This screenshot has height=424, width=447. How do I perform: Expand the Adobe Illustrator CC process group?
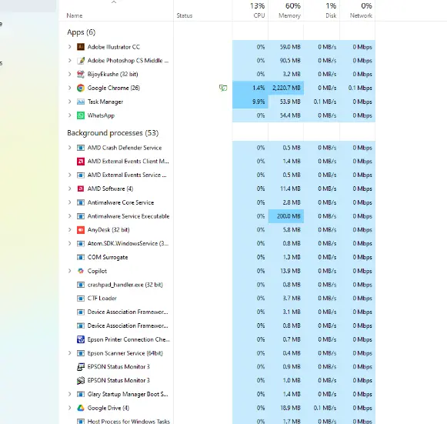(69, 47)
